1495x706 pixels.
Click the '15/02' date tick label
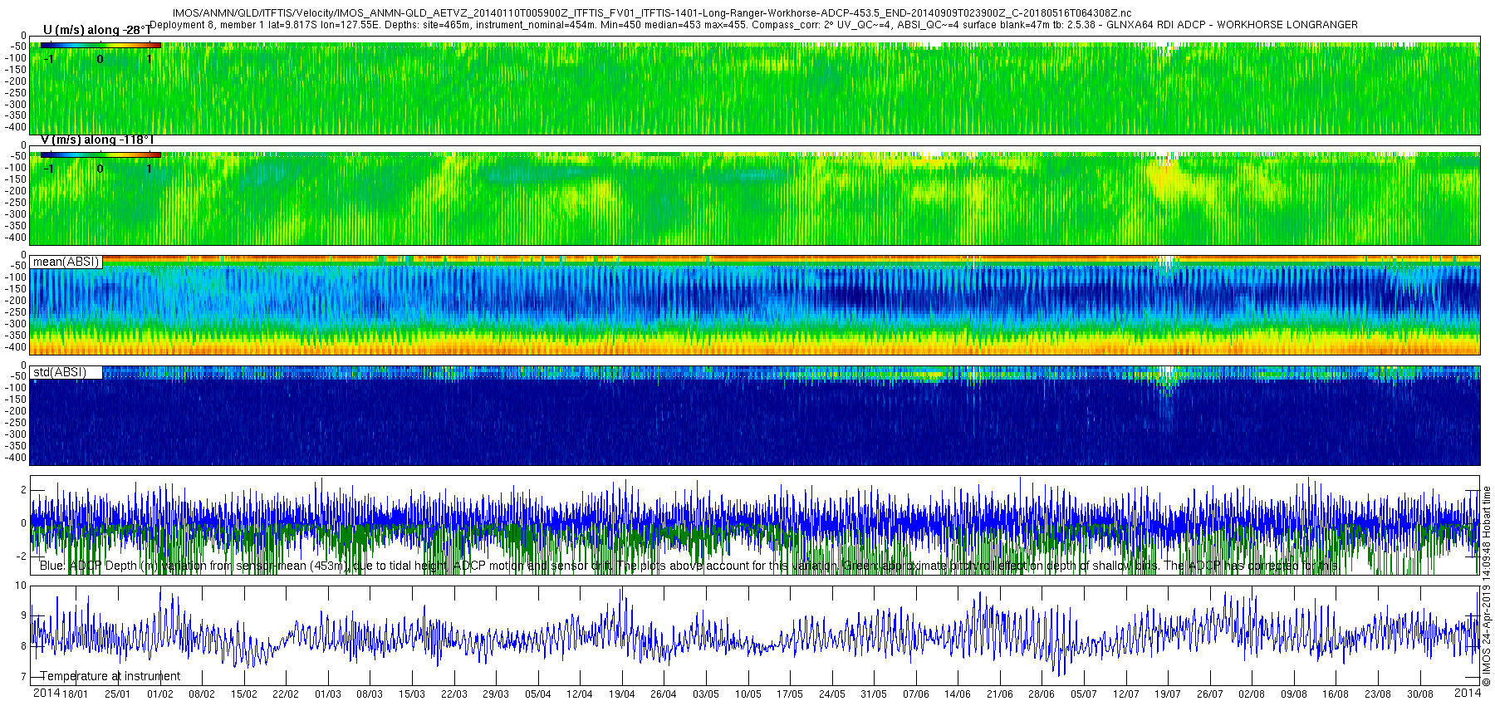[x=244, y=694]
